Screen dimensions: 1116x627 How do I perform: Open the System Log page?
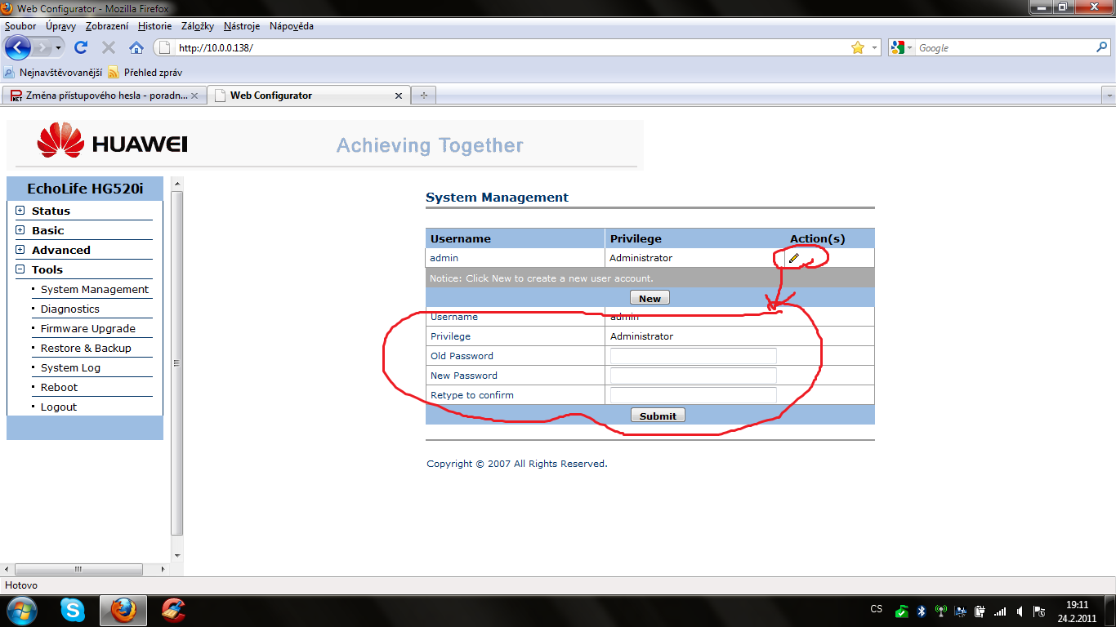tap(70, 367)
